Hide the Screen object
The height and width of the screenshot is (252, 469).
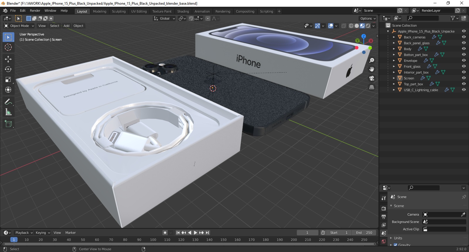(464, 78)
